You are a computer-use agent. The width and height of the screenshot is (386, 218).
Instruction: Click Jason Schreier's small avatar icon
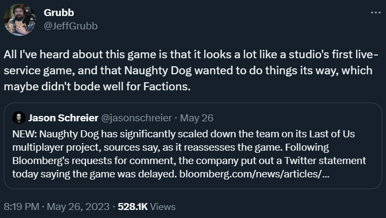pos(19,118)
